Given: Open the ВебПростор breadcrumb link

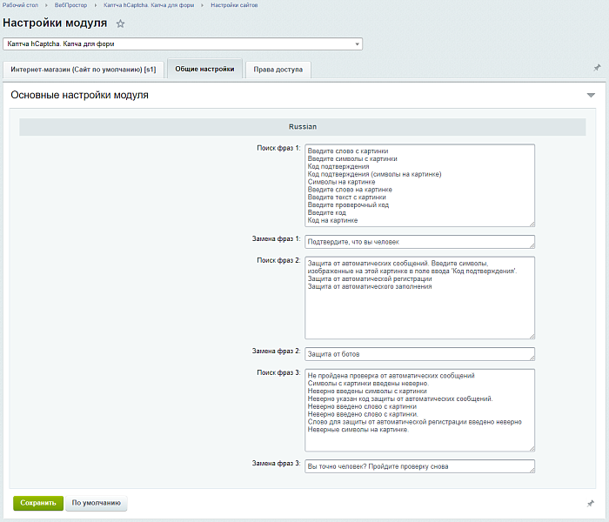Looking at the screenshot, I should click(x=71, y=5).
